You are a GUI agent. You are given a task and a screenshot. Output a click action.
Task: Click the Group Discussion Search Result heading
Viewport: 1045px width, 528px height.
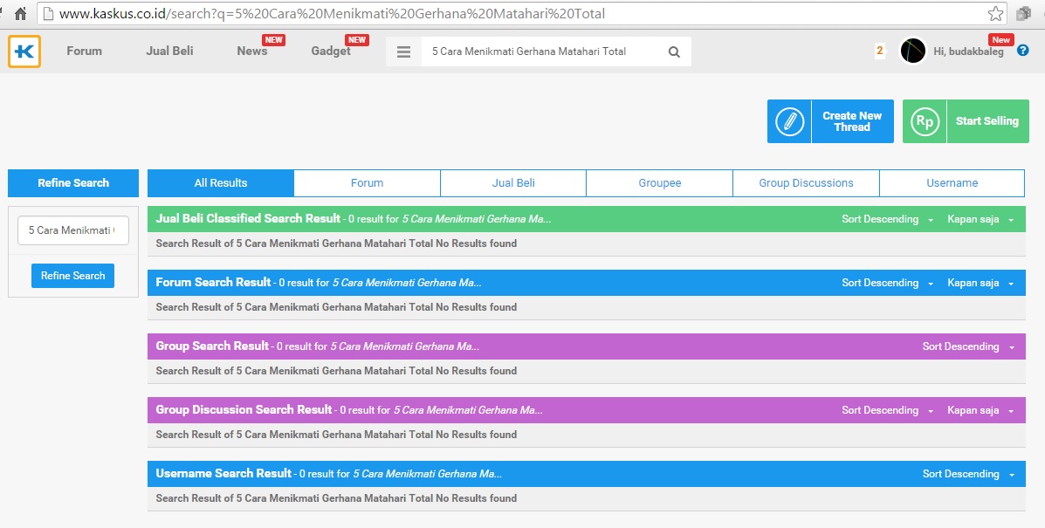(244, 410)
